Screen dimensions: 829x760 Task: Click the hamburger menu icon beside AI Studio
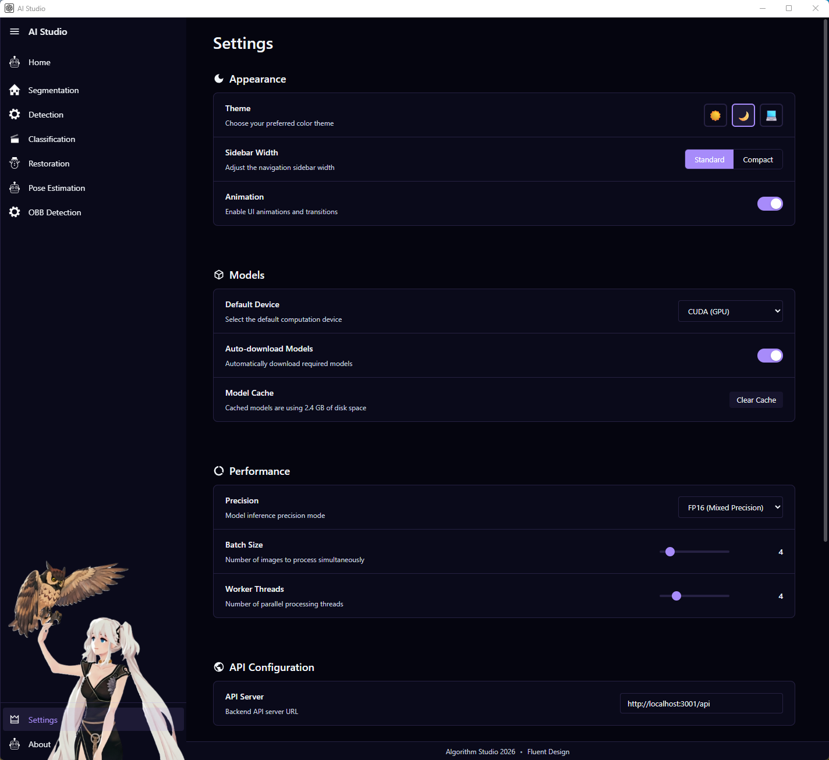(15, 31)
